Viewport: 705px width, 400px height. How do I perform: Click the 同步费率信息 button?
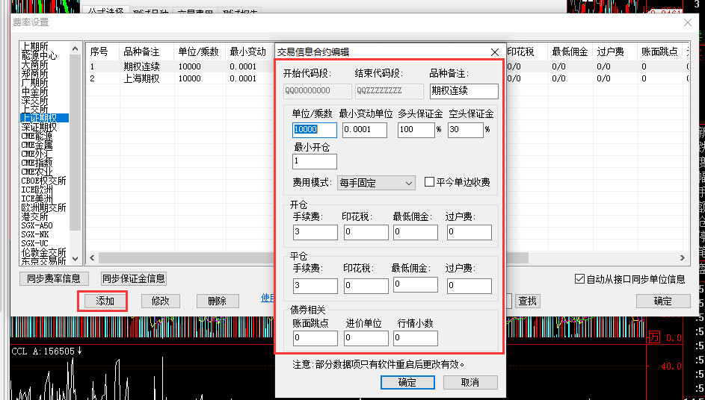[x=55, y=279]
